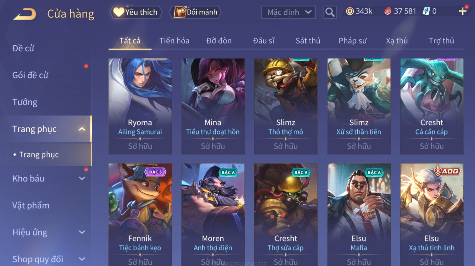The width and height of the screenshot is (475, 266).
Task: Open Đổi mảnh chest button
Action: 196,12
